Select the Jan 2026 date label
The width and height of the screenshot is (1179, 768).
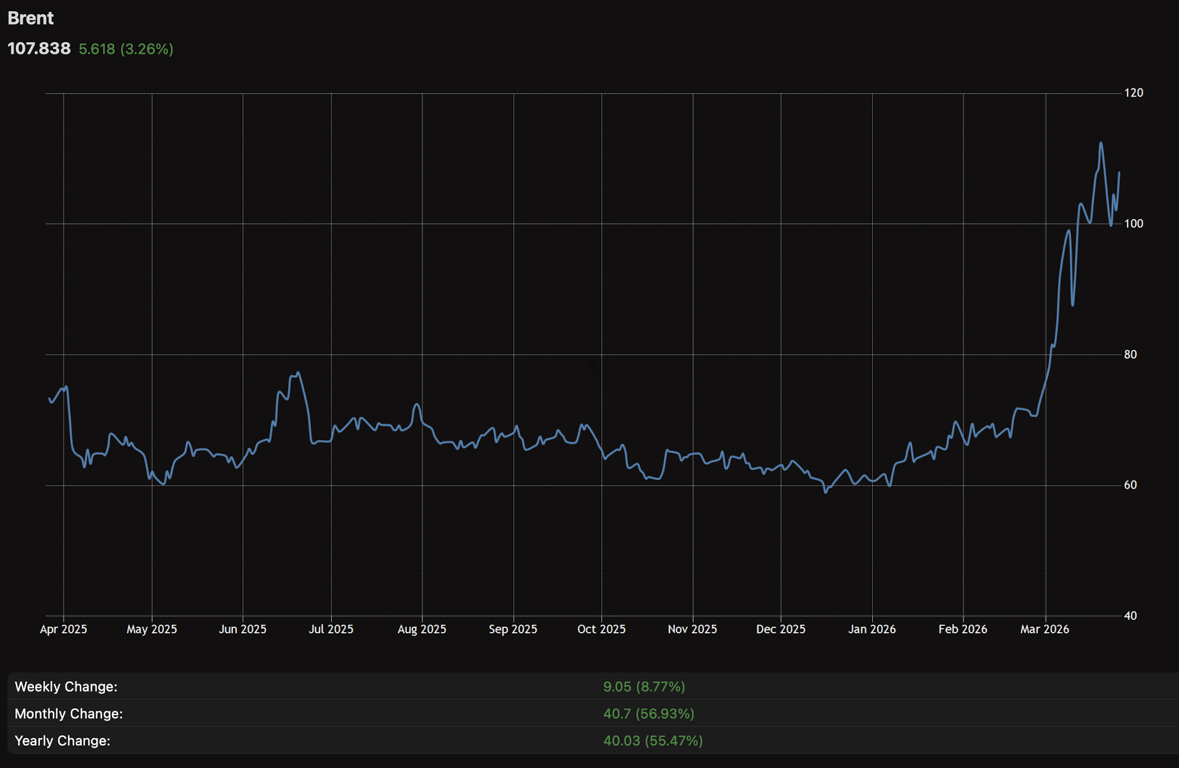pos(872,629)
